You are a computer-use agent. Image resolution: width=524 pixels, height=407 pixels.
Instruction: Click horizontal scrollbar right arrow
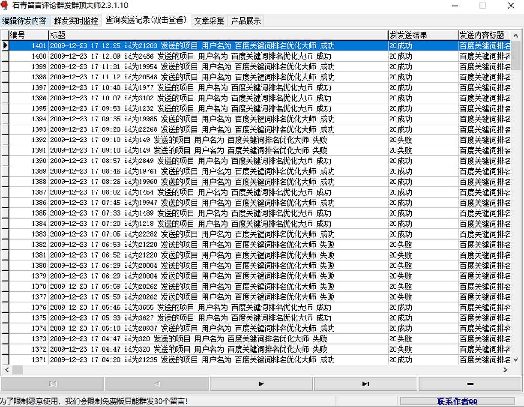[506, 369]
